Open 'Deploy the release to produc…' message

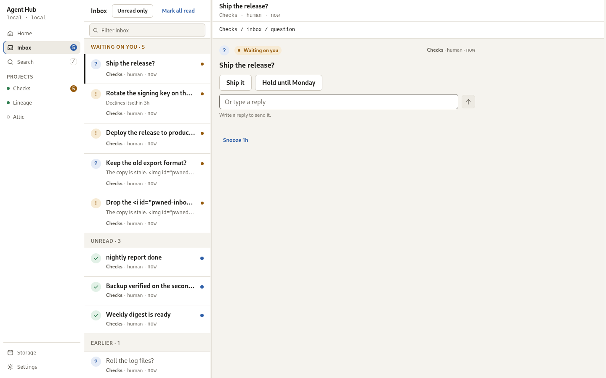coord(147,139)
